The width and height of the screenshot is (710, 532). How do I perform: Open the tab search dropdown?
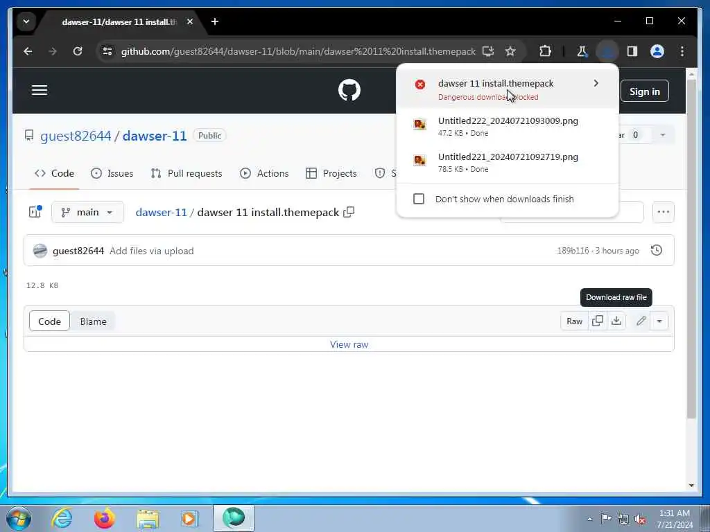coord(26,21)
